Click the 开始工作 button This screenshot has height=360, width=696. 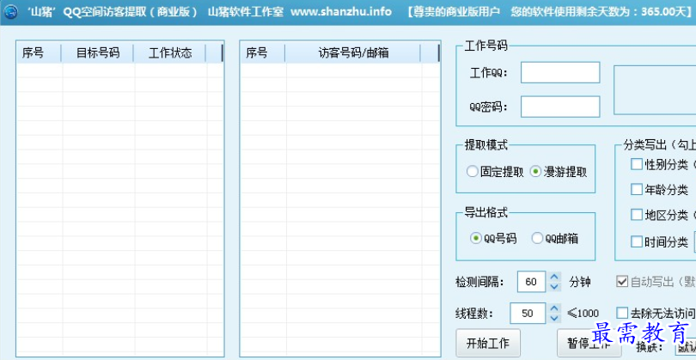point(488,343)
